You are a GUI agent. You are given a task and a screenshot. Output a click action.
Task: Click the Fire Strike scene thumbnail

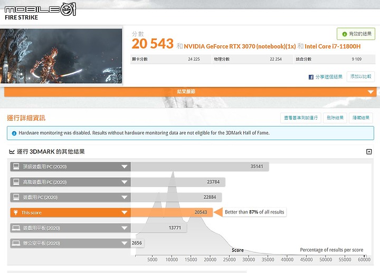[61, 56]
